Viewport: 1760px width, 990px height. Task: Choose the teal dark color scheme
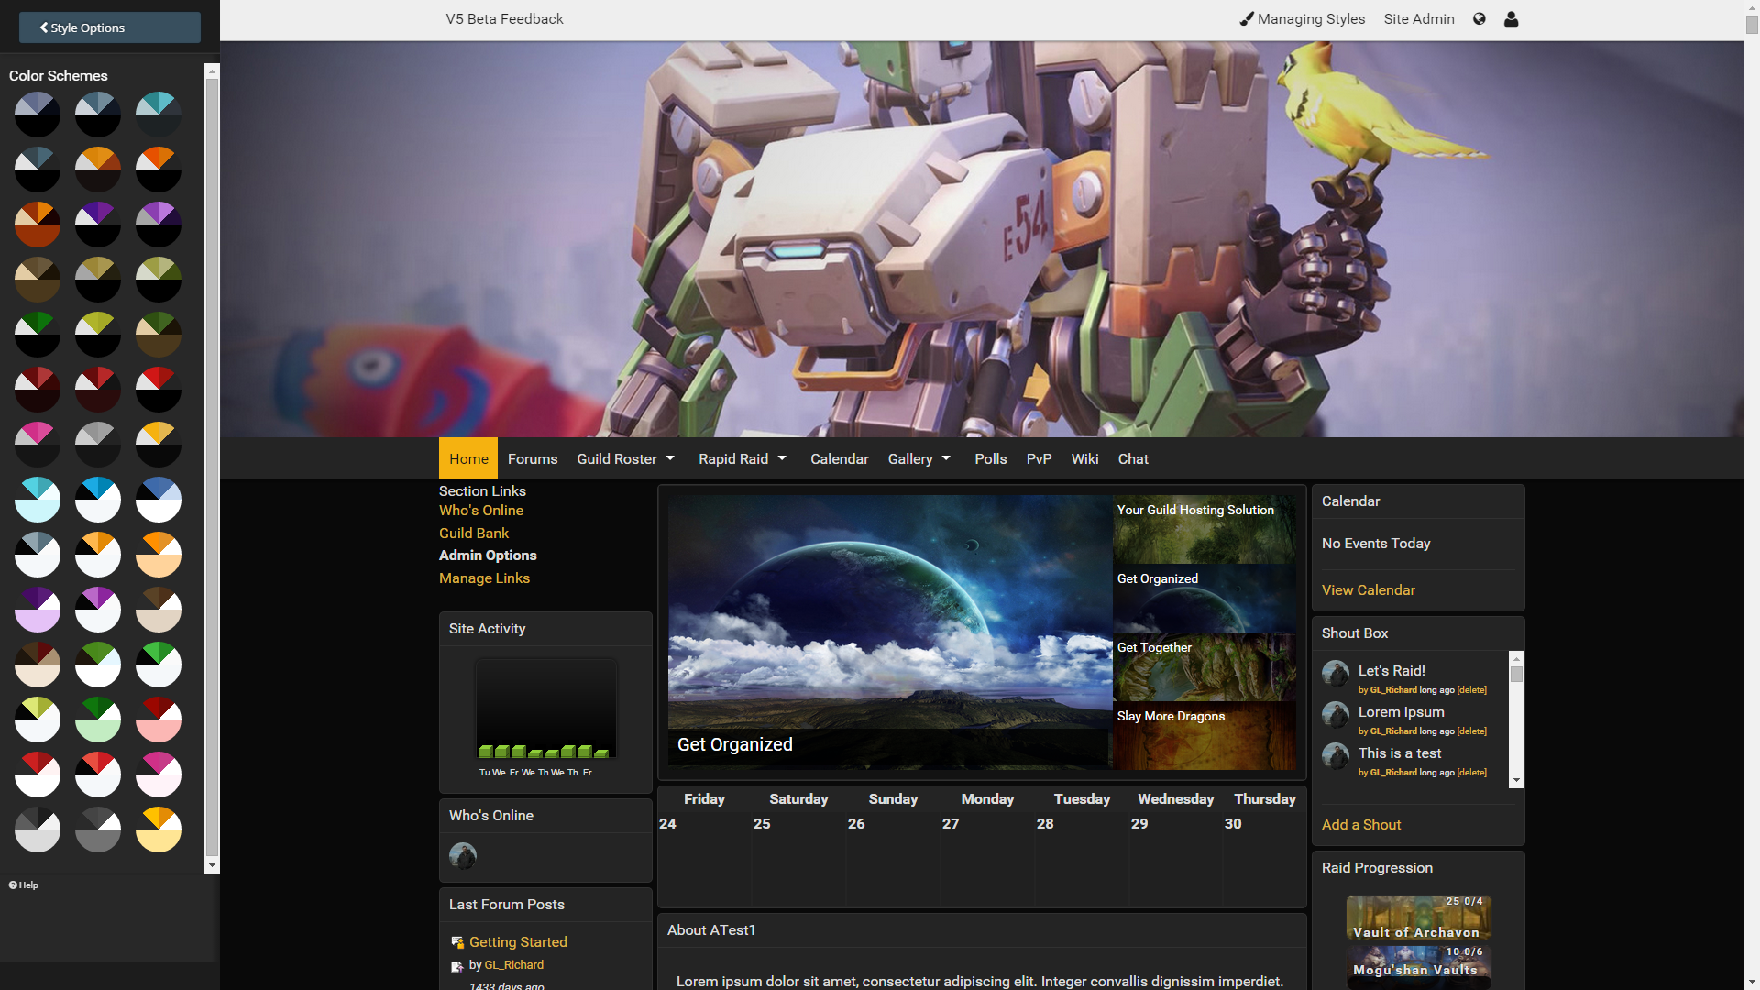point(159,115)
